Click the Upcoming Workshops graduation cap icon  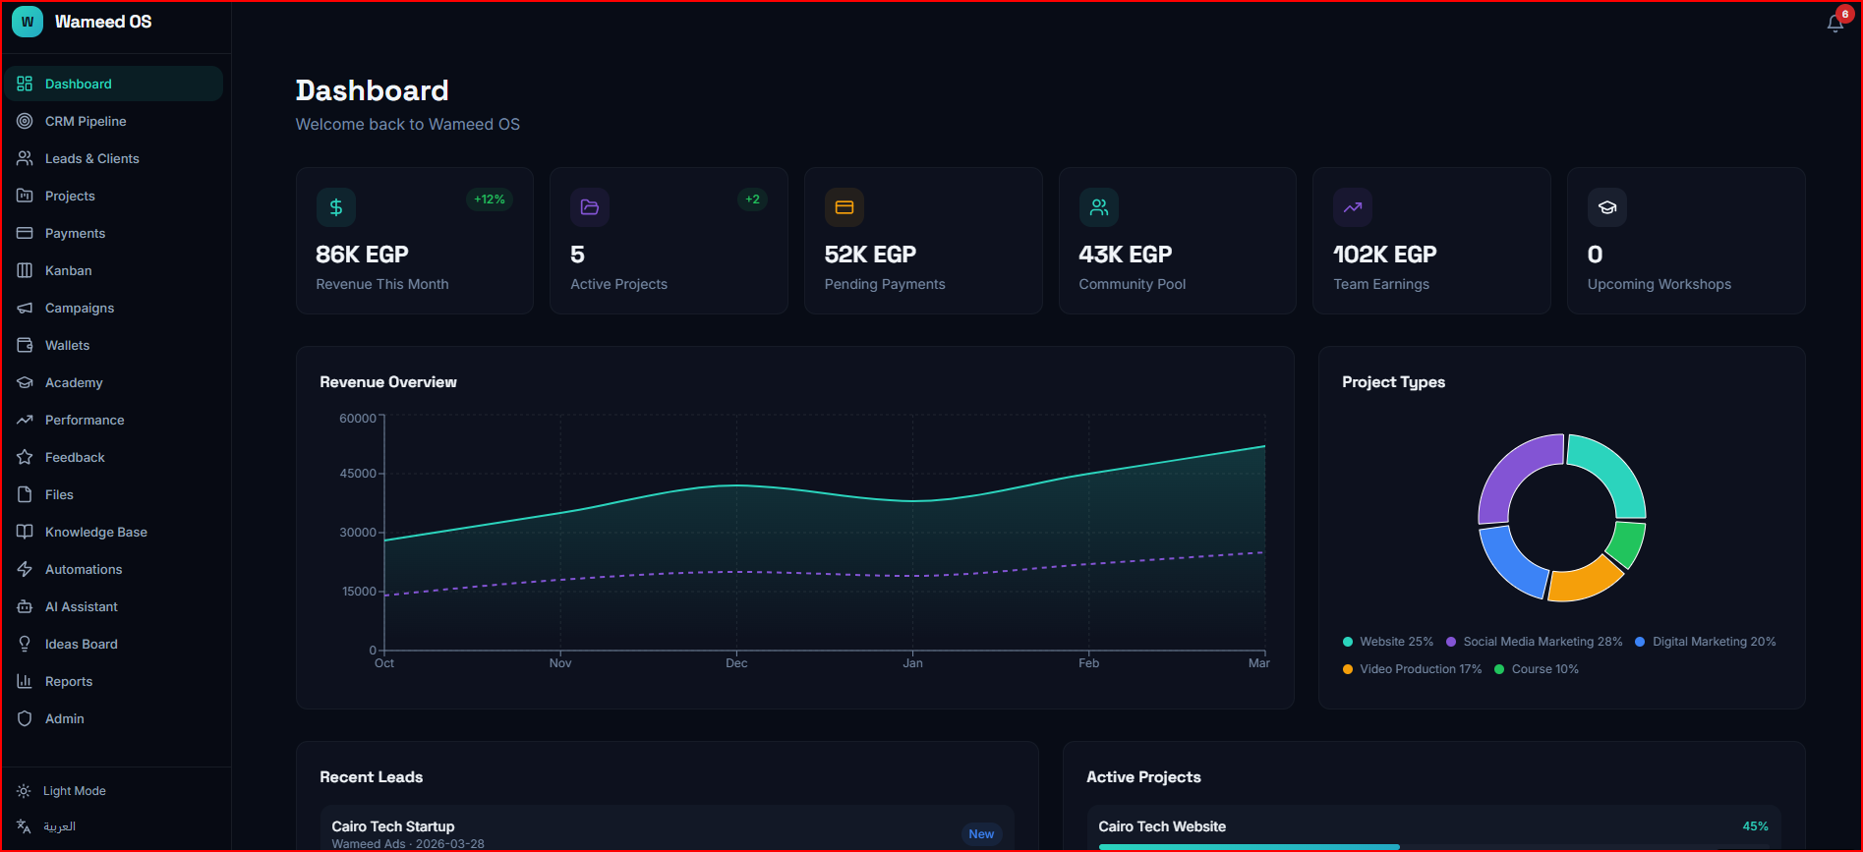pos(1607,207)
